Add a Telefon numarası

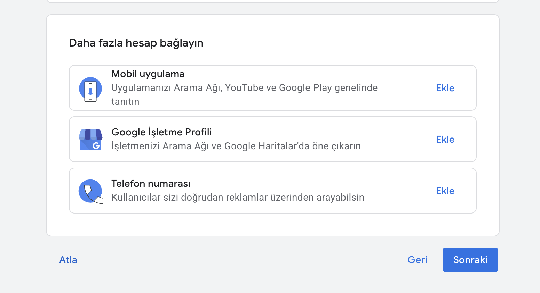coord(445,191)
